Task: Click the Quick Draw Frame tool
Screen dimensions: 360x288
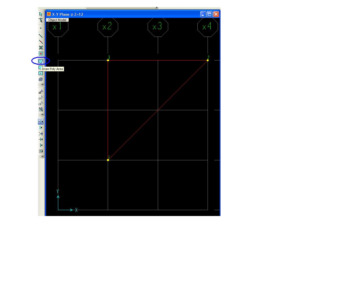Action: (x=41, y=42)
